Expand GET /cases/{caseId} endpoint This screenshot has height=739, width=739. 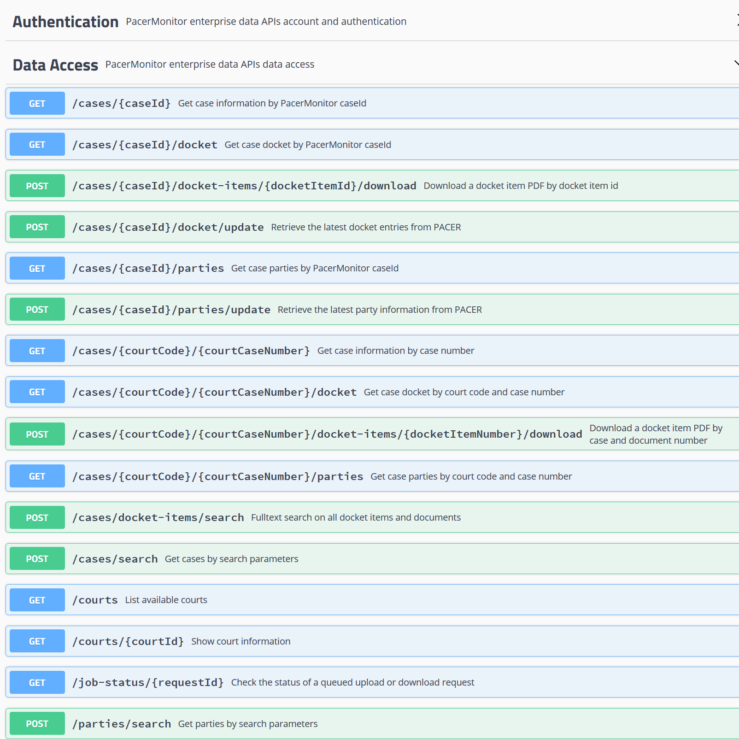[372, 103]
